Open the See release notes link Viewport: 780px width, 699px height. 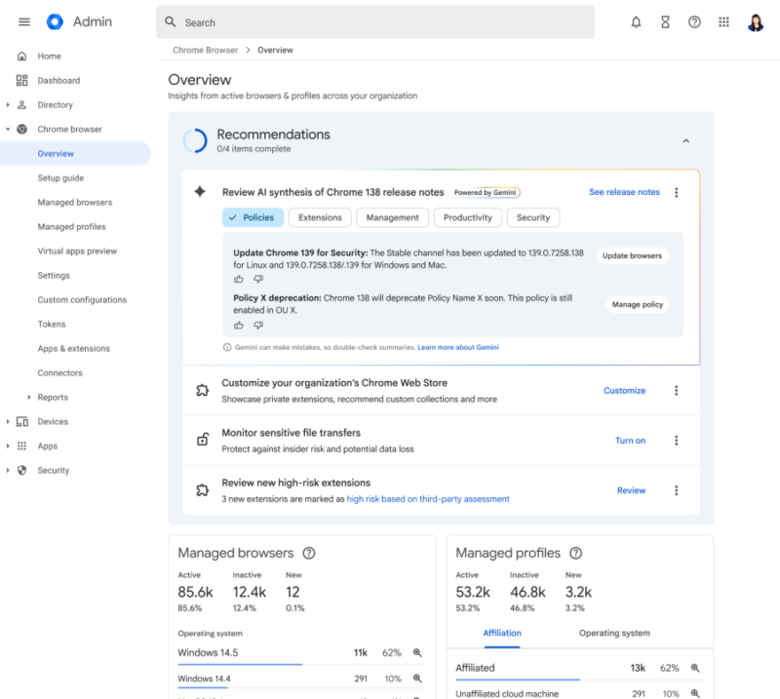[x=624, y=192]
